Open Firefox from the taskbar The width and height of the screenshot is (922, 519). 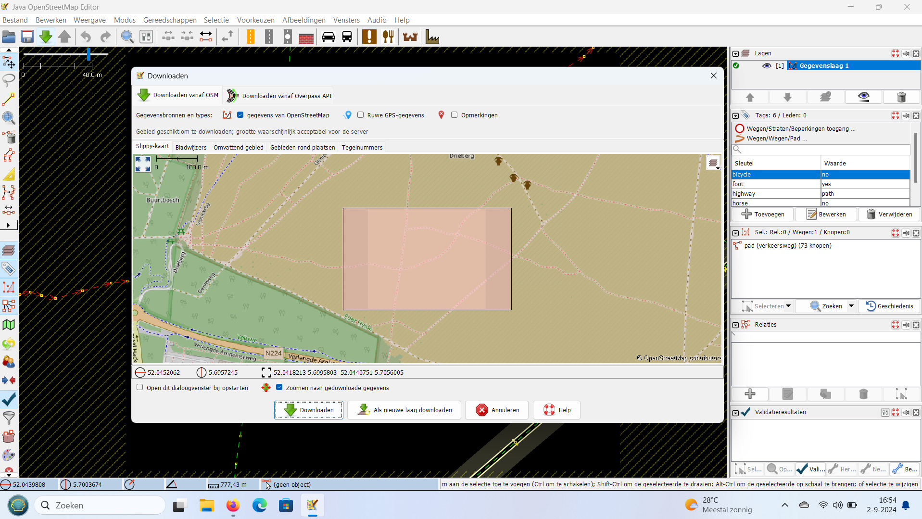pos(233,505)
